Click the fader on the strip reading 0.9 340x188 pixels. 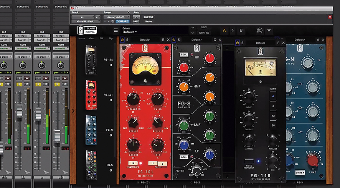pyautogui.click(x=20, y=111)
